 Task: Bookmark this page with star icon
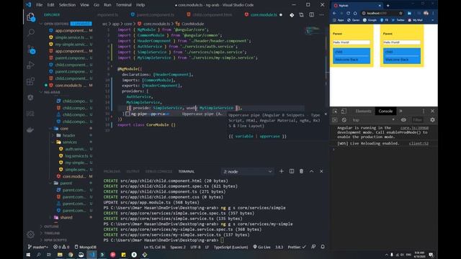(400, 13)
